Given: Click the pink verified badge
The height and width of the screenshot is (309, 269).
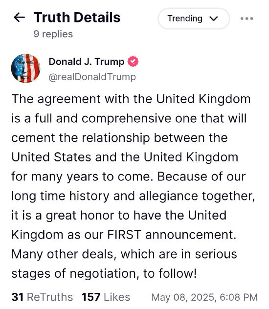Looking at the screenshot, I should [133, 62].
